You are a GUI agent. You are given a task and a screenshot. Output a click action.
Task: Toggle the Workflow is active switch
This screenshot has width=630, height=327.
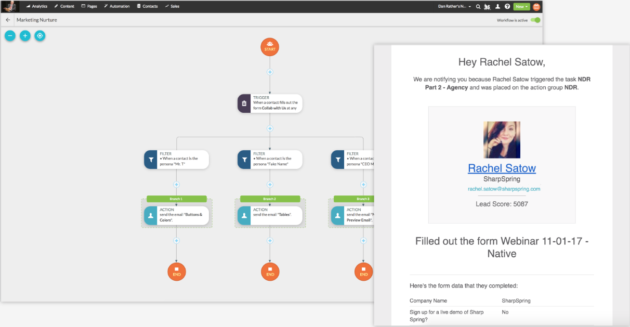click(x=535, y=20)
